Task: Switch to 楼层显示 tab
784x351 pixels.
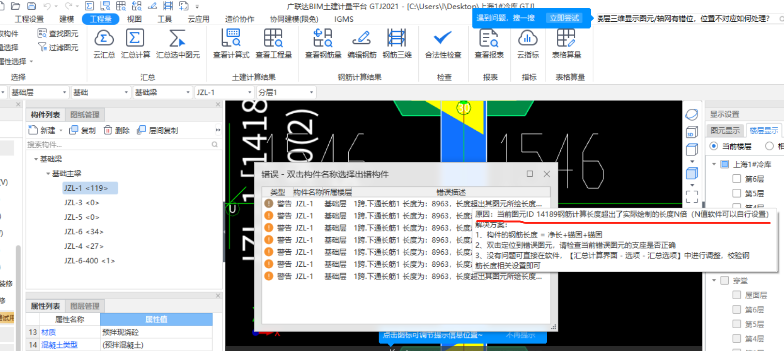Action: pos(764,130)
